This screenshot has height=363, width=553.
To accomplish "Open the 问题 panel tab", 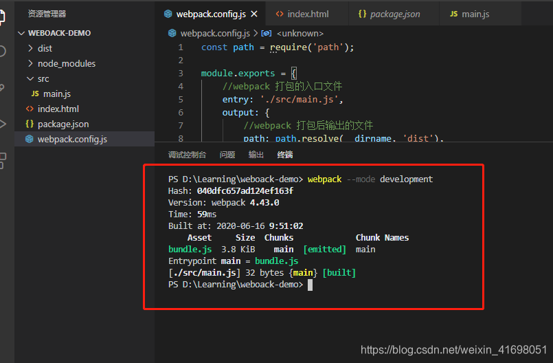I will (x=227, y=155).
